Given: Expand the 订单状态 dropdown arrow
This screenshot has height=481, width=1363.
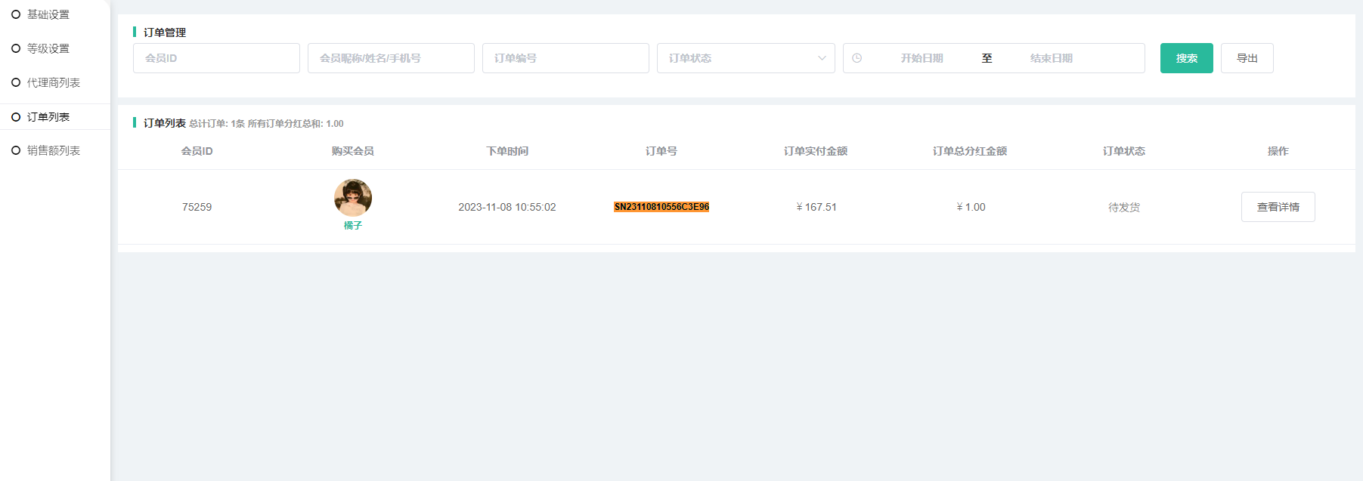Looking at the screenshot, I should [x=822, y=58].
